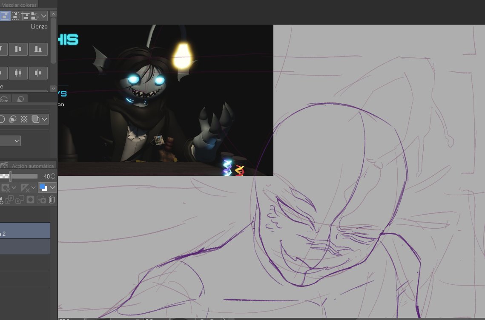Select the overlapping-circles layer color effect icon
The height and width of the screenshot is (320, 485).
click(x=13, y=119)
